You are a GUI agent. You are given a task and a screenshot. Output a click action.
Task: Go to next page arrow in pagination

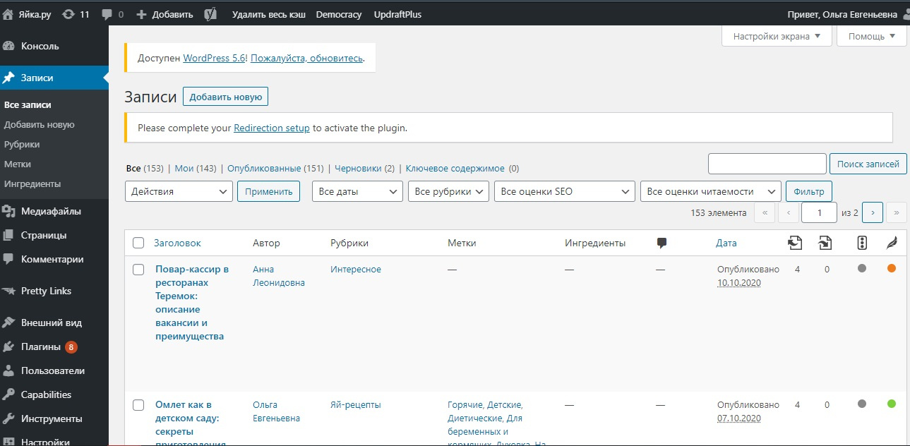point(873,212)
